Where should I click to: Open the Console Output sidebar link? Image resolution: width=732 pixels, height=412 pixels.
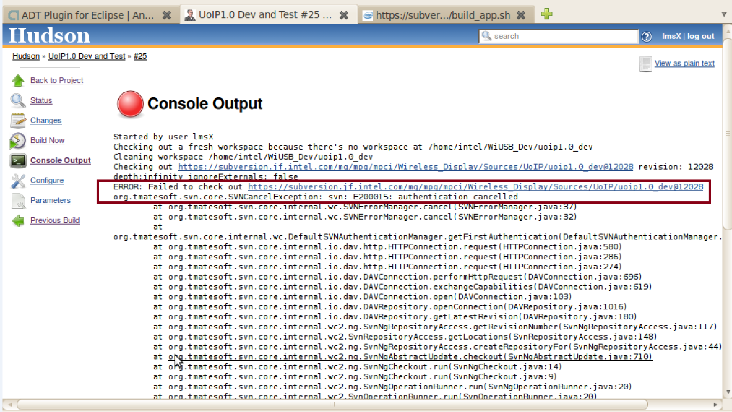pyautogui.click(x=61, y=160)
